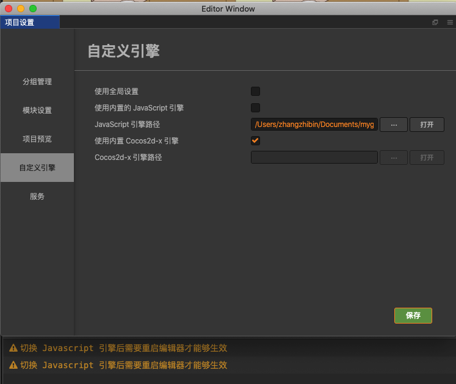The width and height of the screenshot is (456, 384).
Task: Uncheck 使用内置 Cocos2d-x 引擎 checkbox
Action: click(x=255, y=141)
